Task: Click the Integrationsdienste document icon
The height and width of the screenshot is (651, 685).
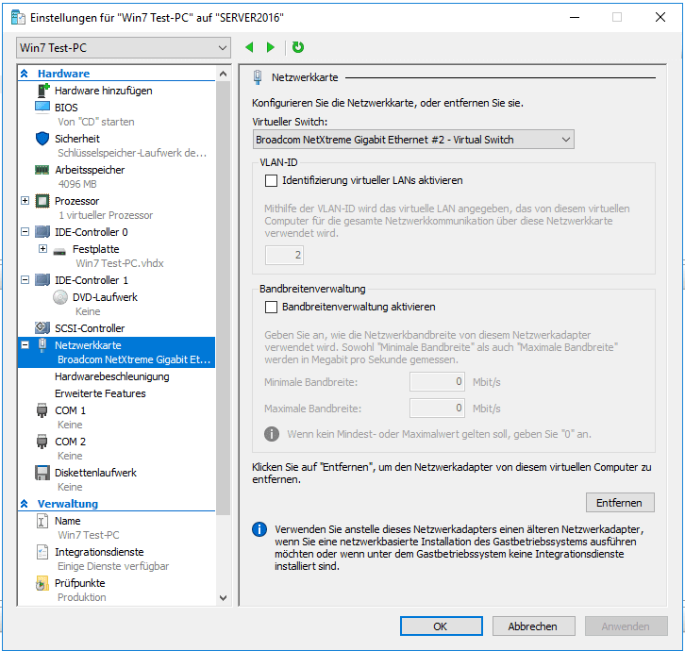Action: (x=42, y=552)
